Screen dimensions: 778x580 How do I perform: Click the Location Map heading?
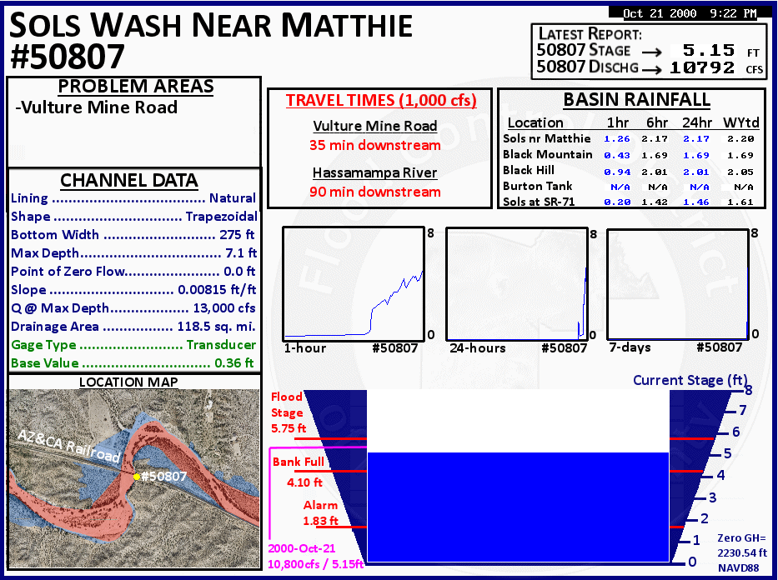click(128, 382)
